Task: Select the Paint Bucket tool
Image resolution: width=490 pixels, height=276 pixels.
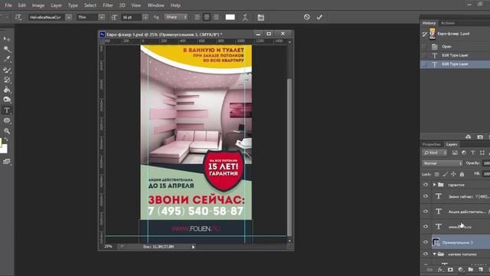Action: 7,90
